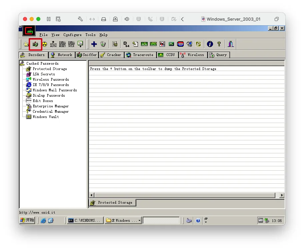Image resolution: width=304 pixels, height=250 pixels.
Task: Open the green hash calculator icon
Action: click(x=171, y=44)
